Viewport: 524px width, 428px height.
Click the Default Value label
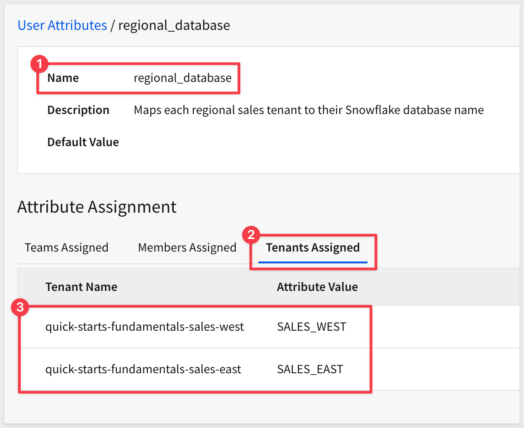83,142
